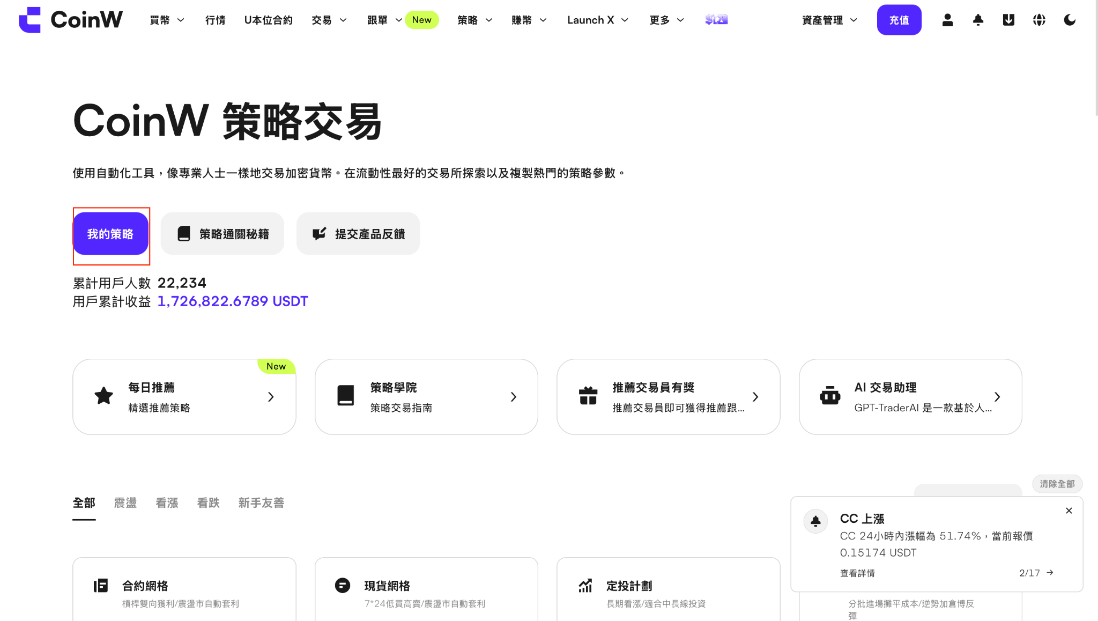Select the 新手友善 strategy tab
The height and width of the screenshot is (621, 1098).
click(x=261, y=503)
